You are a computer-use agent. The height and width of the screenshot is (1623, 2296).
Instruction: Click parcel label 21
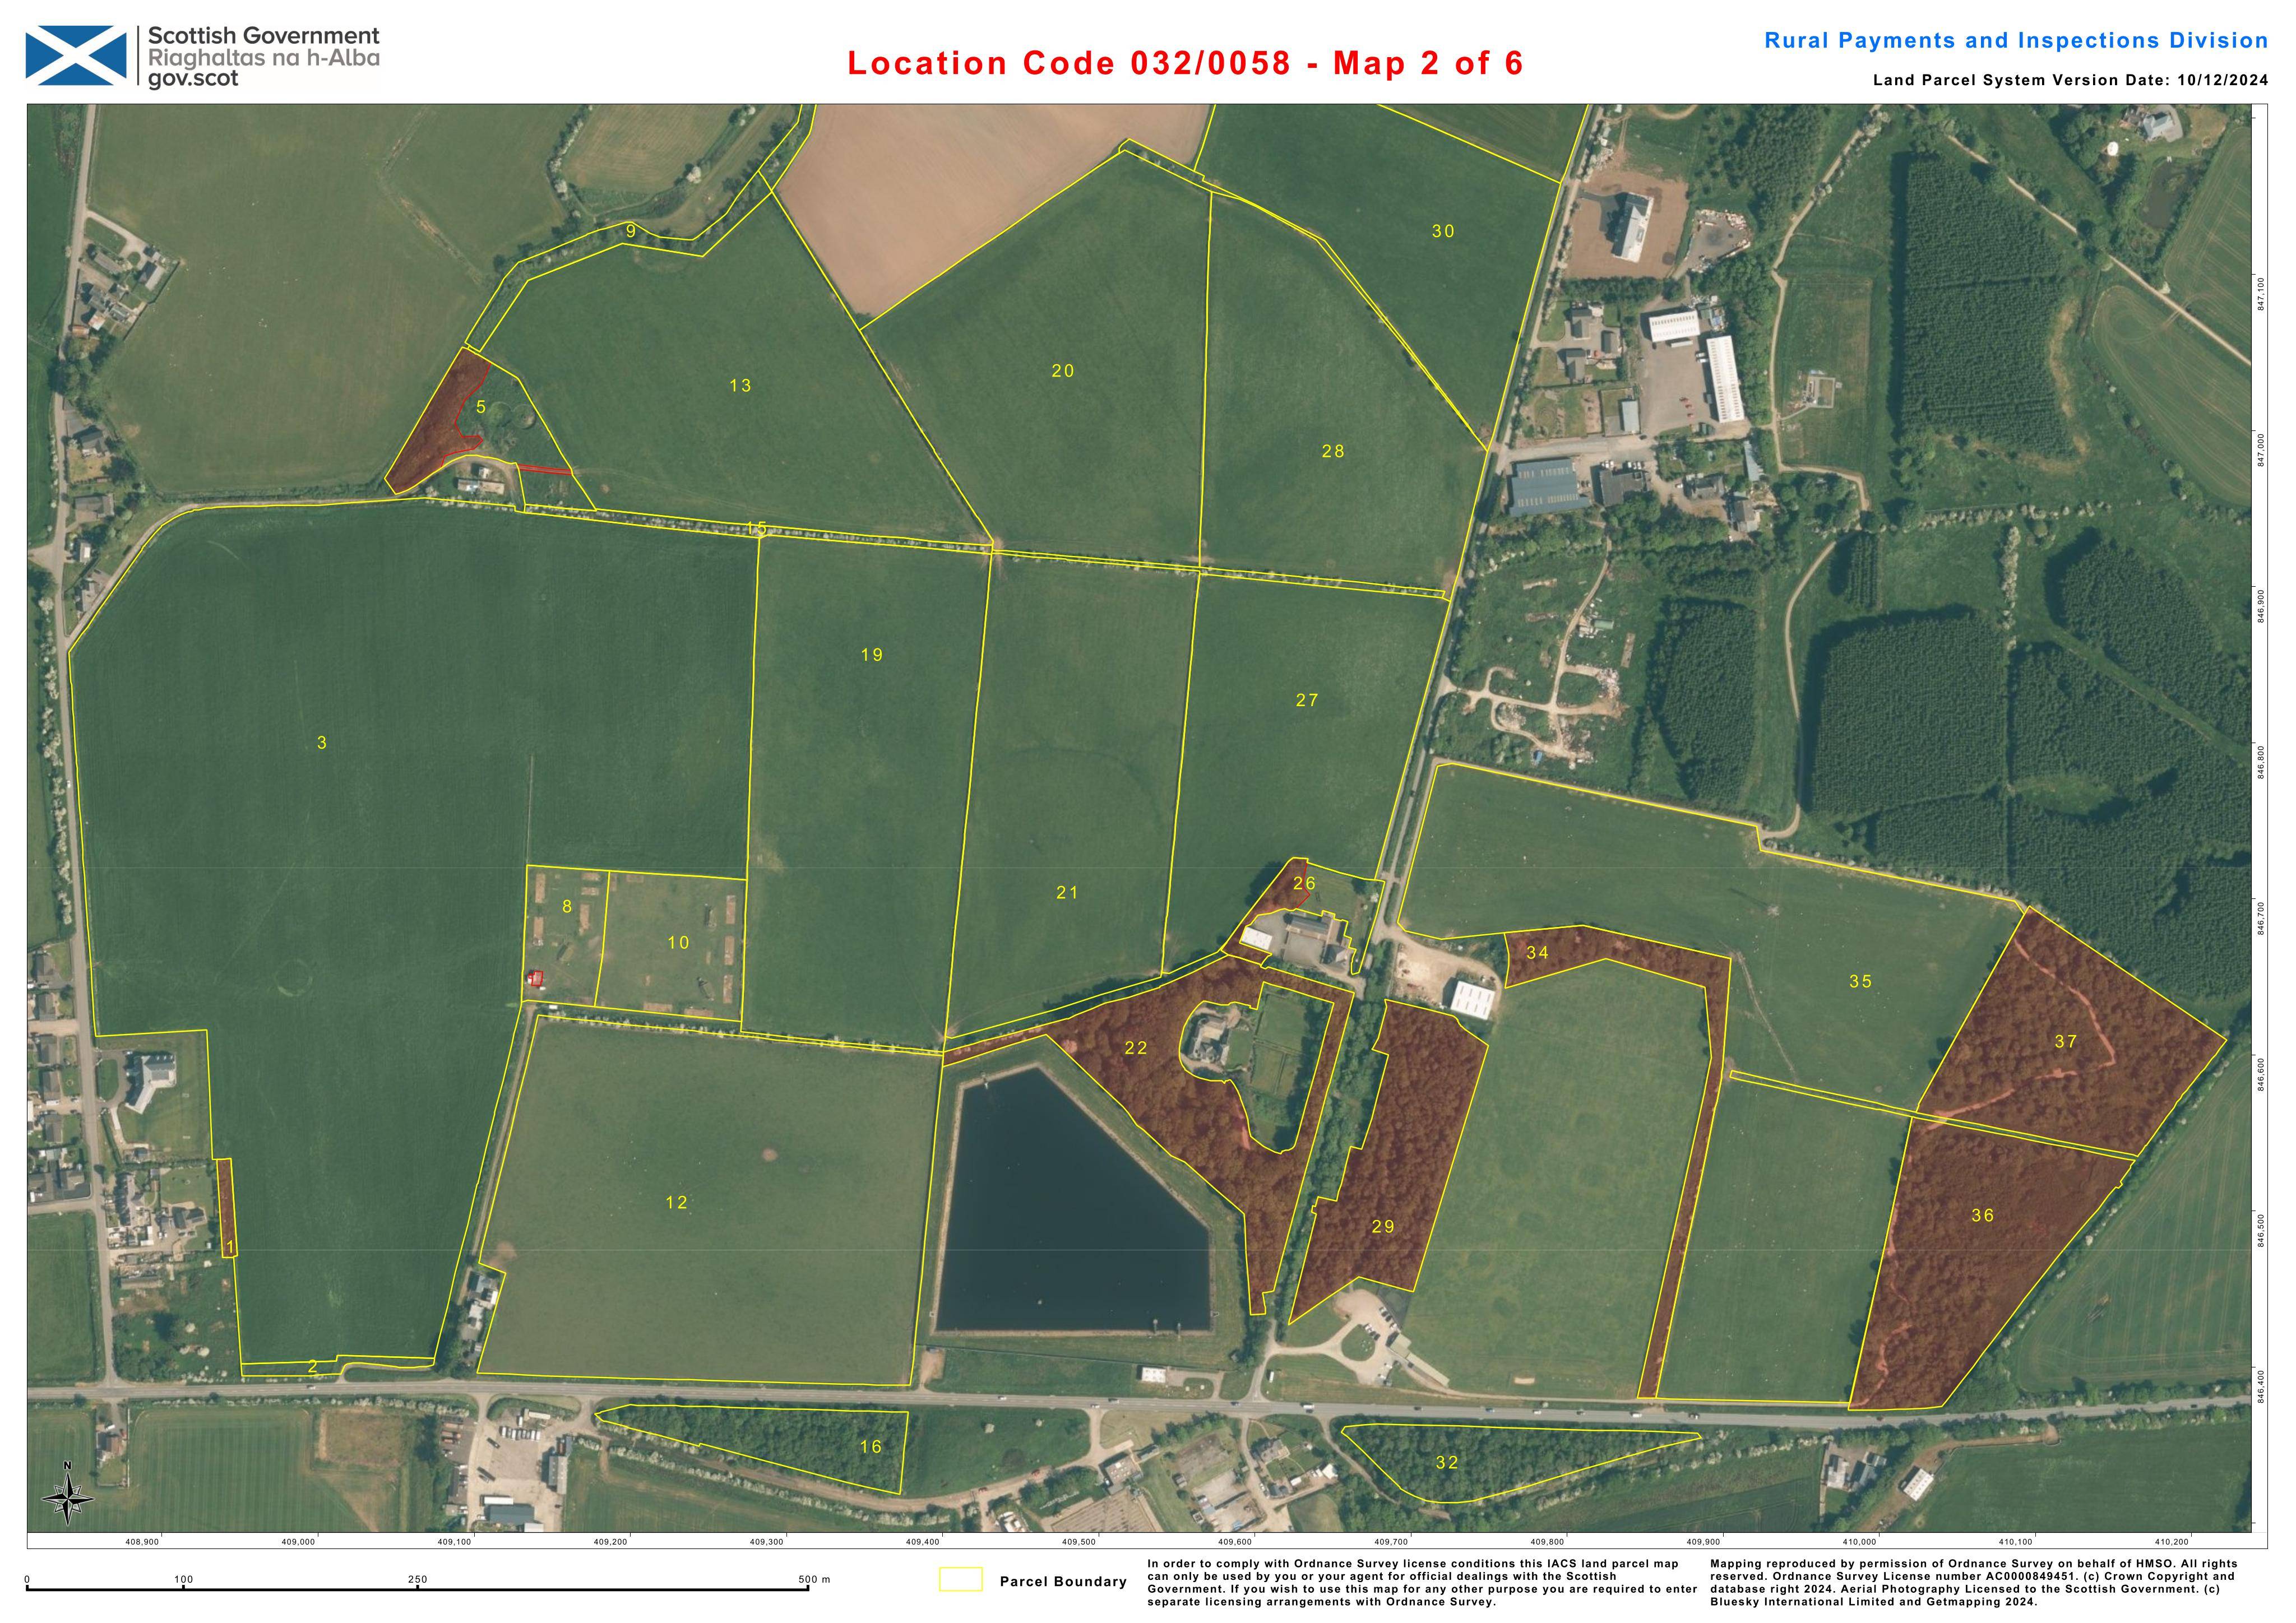[1067, 893]
